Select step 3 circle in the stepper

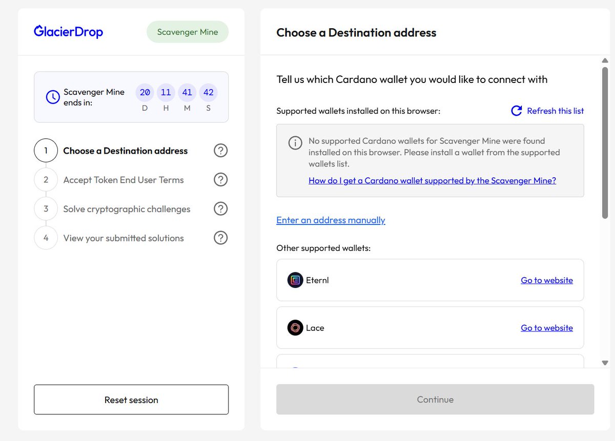[x=46, y=209]
